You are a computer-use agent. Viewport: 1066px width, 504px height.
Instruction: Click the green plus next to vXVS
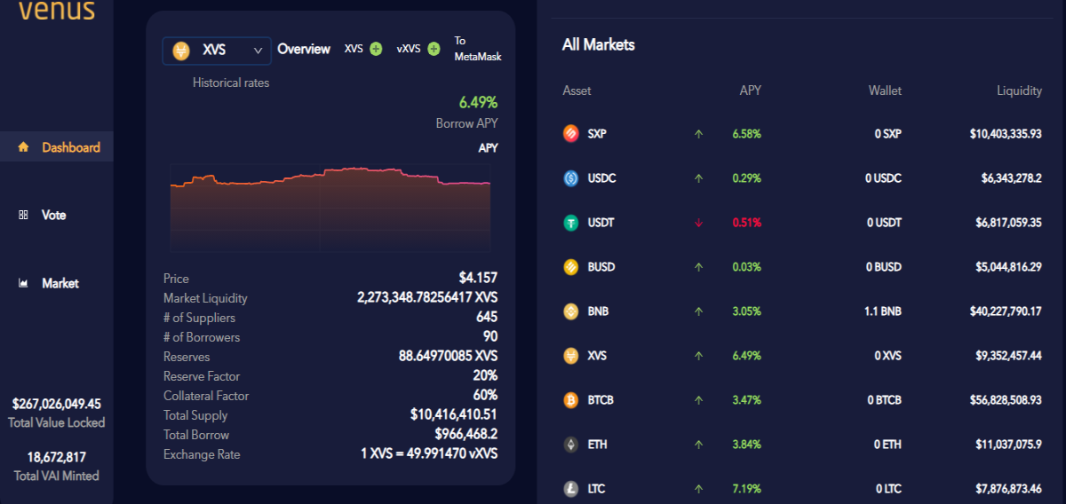pyautogui.click(x=434, y=49)
